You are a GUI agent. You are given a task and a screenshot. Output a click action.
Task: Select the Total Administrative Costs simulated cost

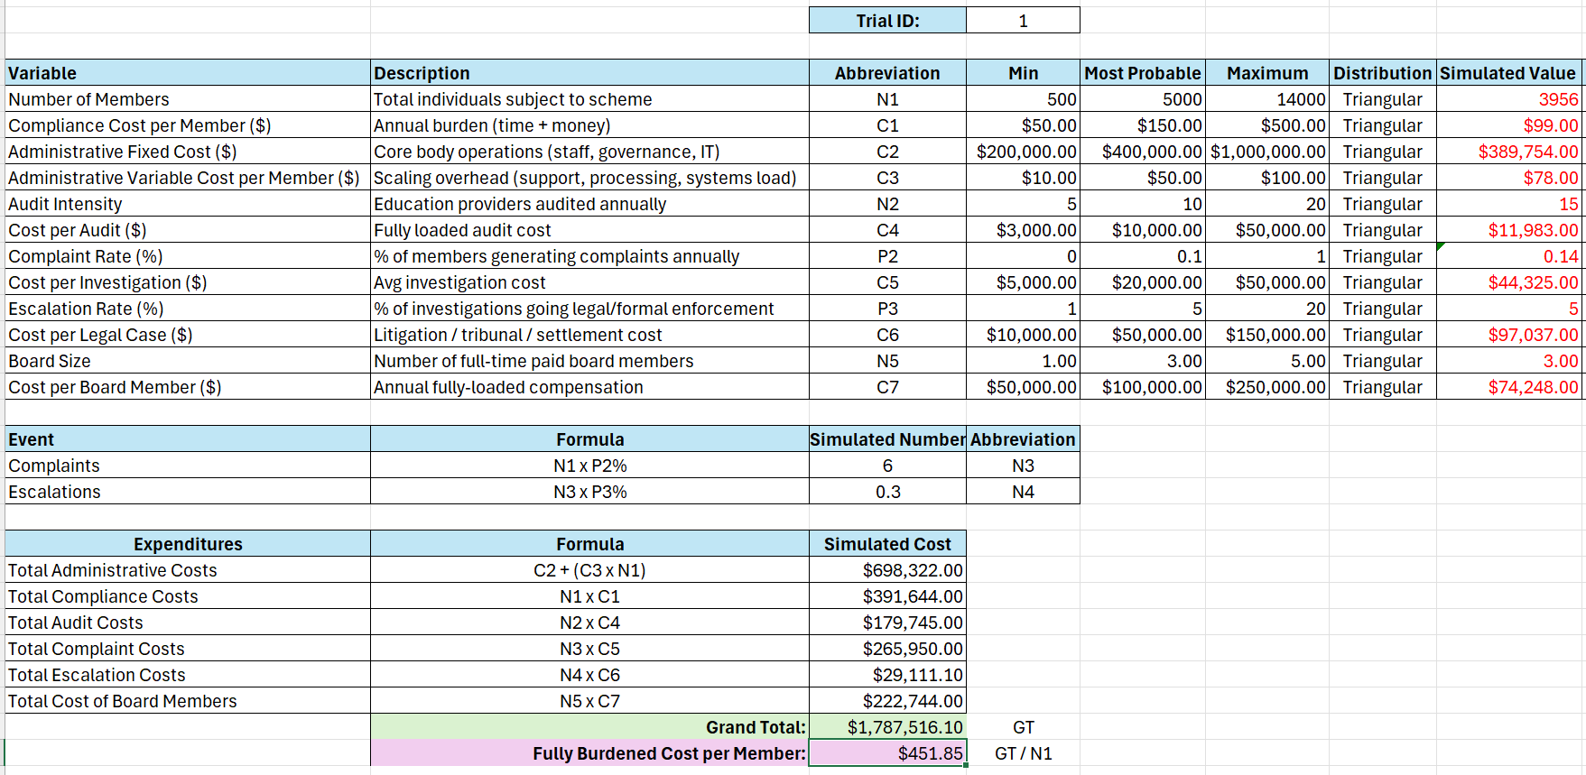pyautogui.click(x=887, y=570)
